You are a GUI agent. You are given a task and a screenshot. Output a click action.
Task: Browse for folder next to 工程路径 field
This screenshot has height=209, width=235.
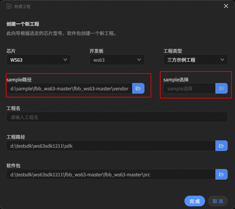(221, 146)
